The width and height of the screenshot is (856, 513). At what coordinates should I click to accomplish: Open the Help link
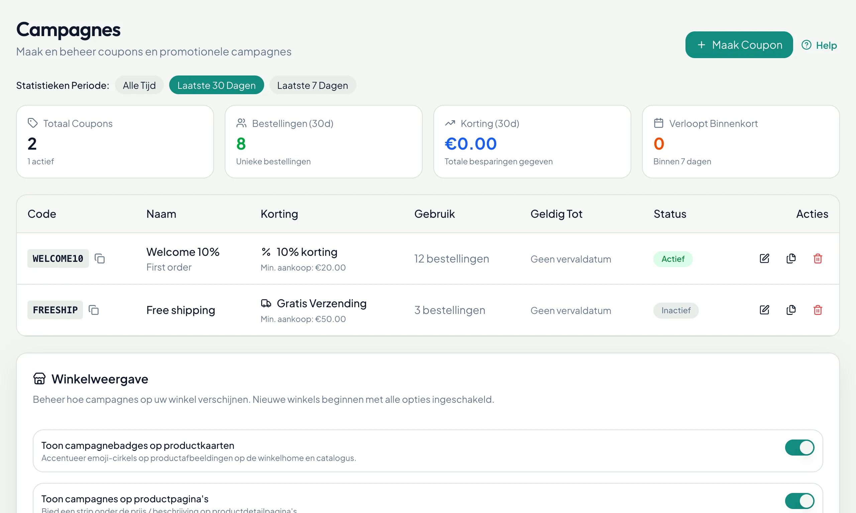tap(819, 45)
